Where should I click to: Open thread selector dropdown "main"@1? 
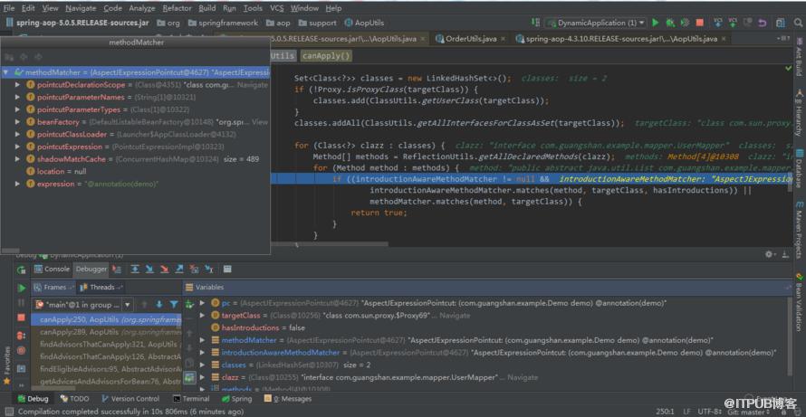click(x=82, y=305)
